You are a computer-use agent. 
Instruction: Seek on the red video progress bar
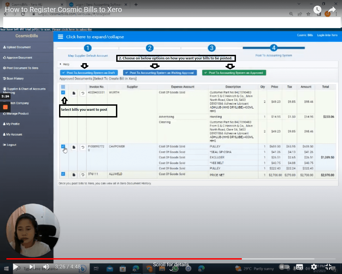pos(124,259)
